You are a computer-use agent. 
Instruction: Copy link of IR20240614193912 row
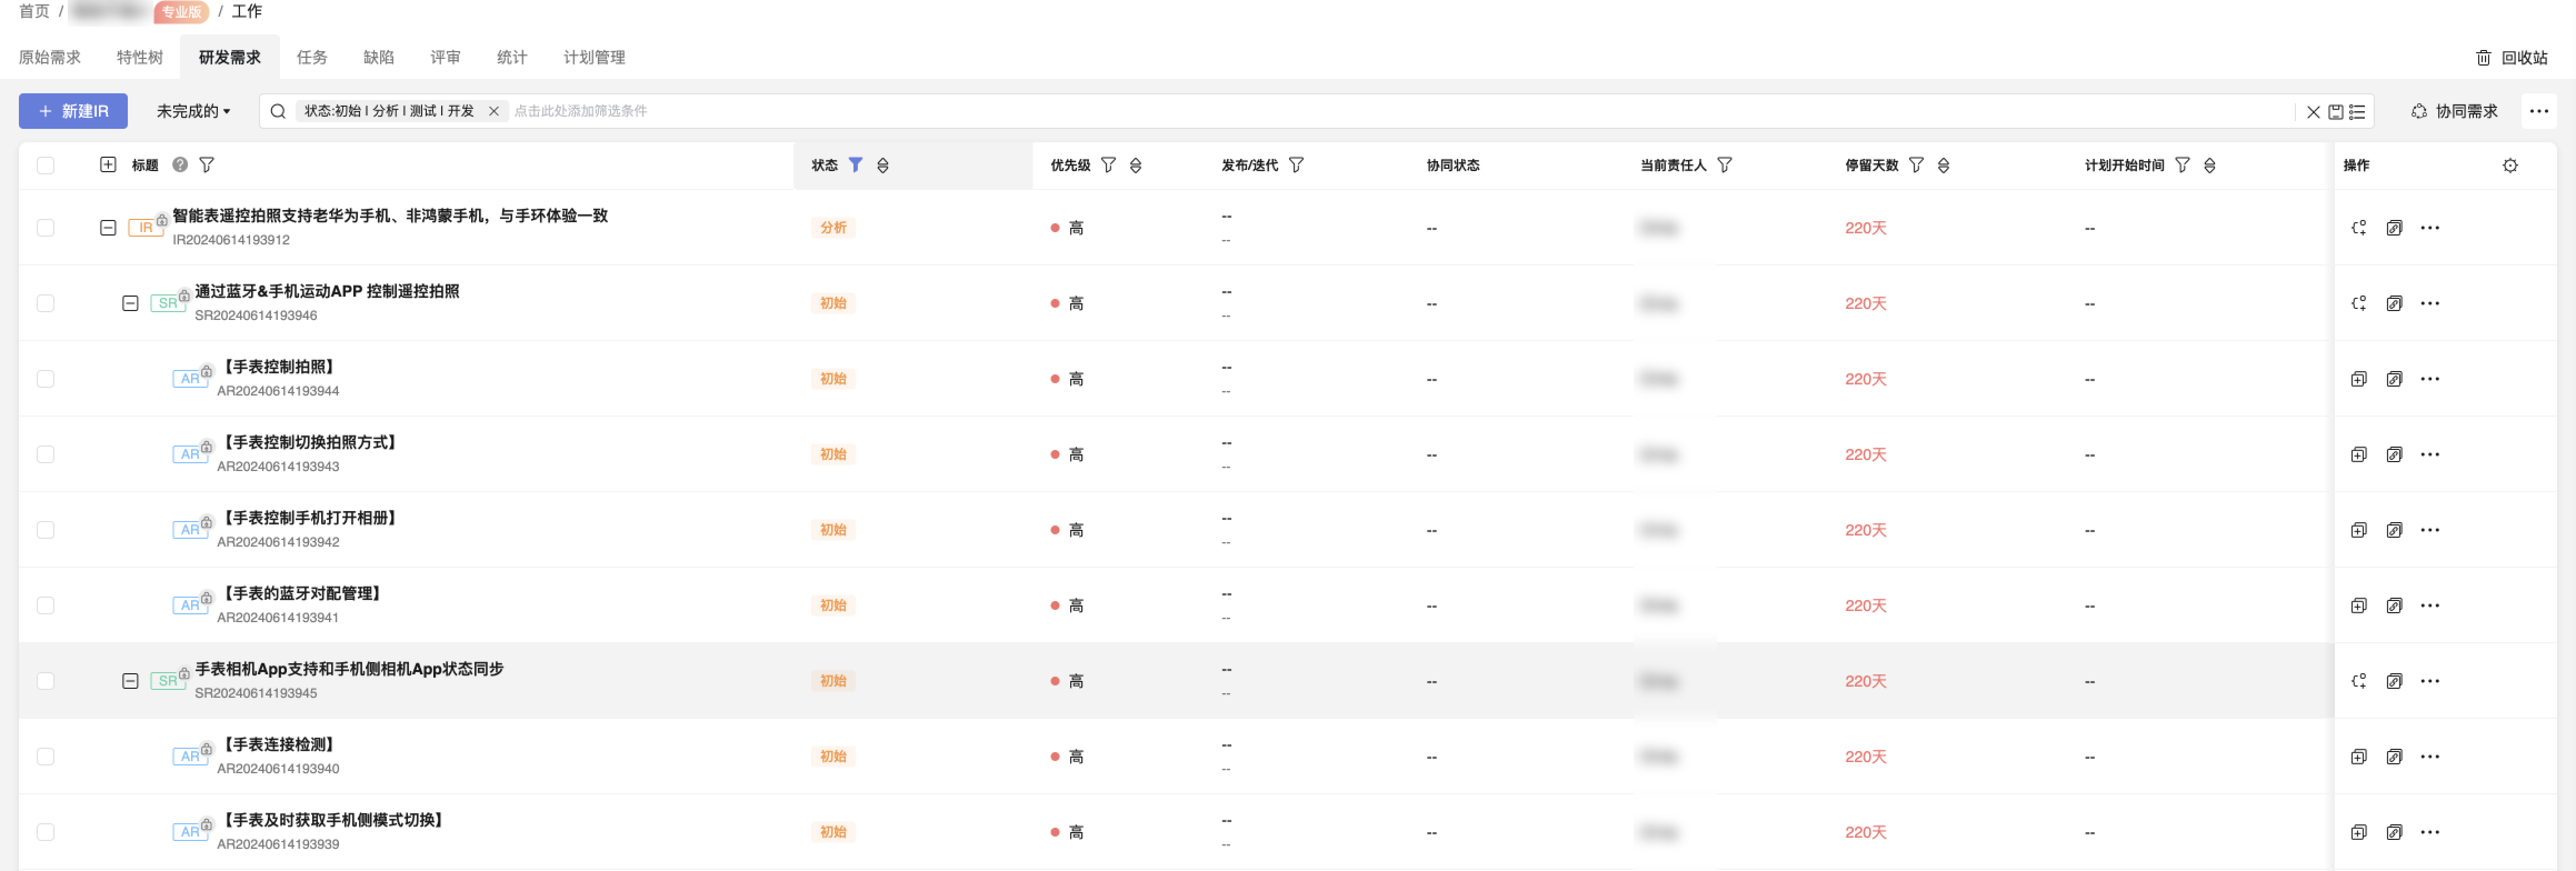coord(2394,228)
